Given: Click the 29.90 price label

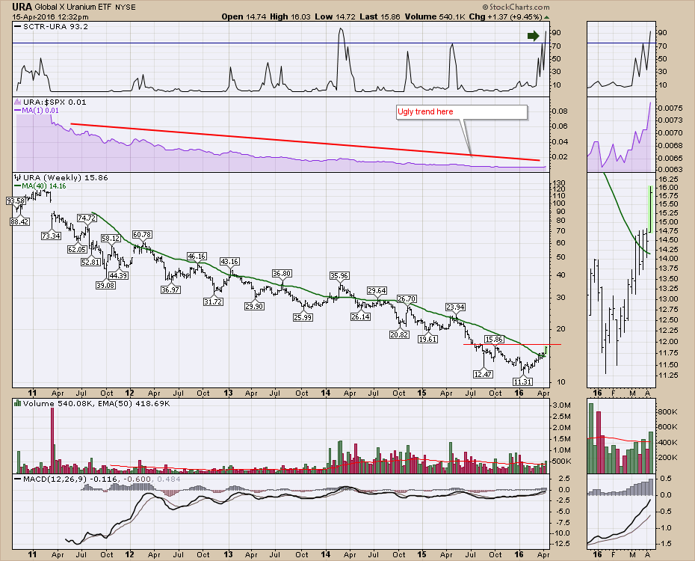Looking at the screenshot, I should (254, 306).
